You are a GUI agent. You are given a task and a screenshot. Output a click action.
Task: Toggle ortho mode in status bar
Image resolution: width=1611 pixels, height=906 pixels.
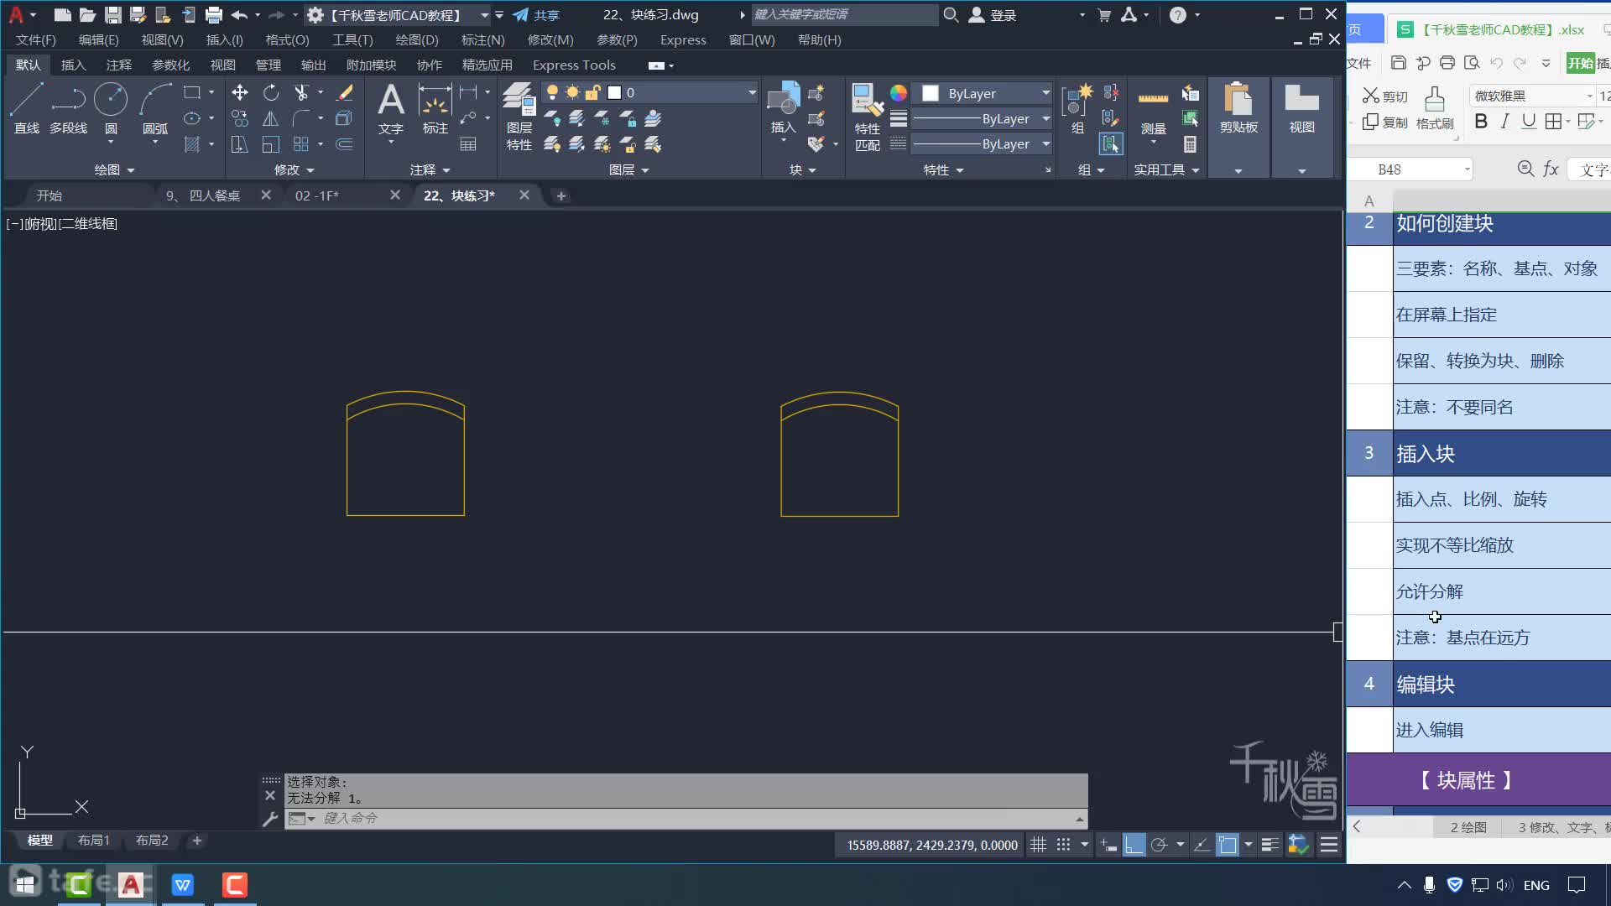1134,845
